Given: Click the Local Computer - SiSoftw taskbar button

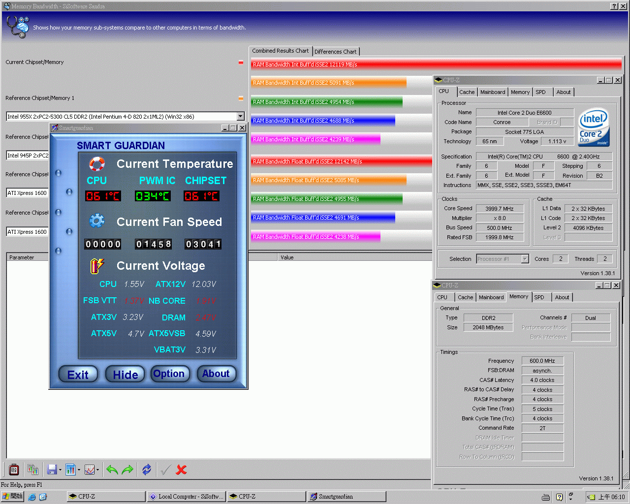Looking at the screenshot, I should pos(187,497).
